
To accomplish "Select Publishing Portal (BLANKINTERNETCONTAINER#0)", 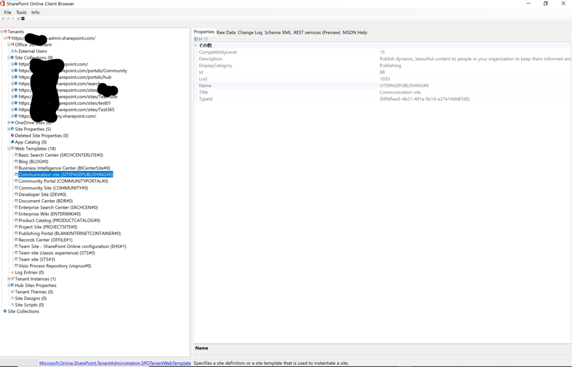I will (x=70, y=234).
